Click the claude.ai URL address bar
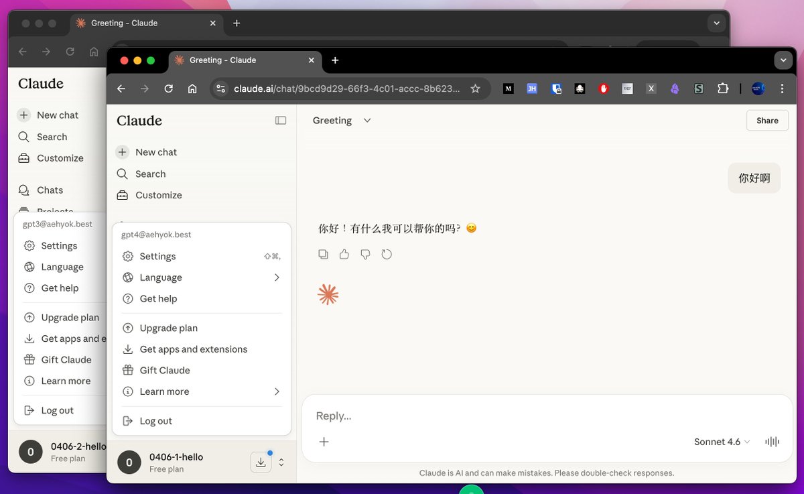 click(346, 88)
